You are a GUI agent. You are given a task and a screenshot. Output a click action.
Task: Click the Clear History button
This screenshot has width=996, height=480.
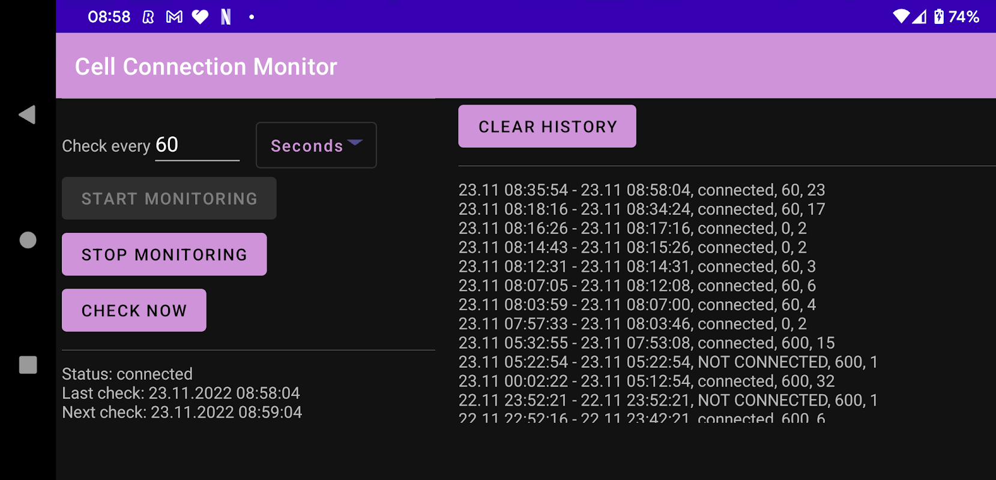tap(547, 126)
